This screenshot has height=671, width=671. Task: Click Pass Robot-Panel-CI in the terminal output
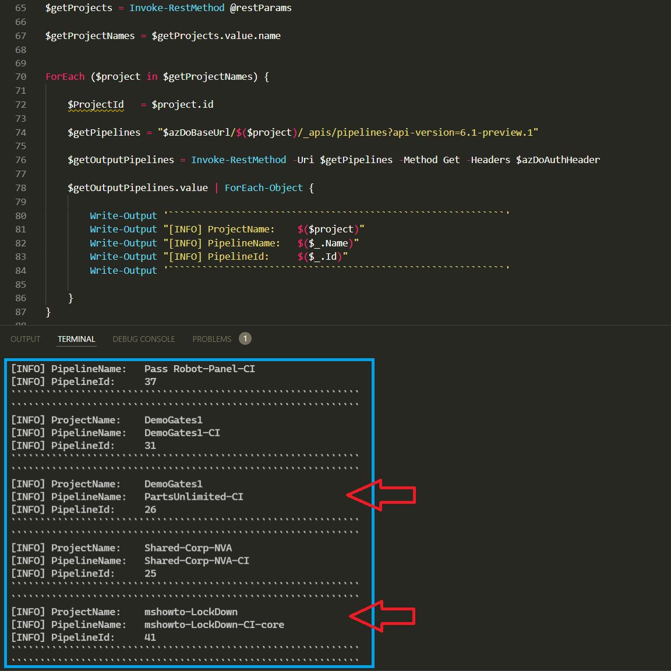point(199,369)
